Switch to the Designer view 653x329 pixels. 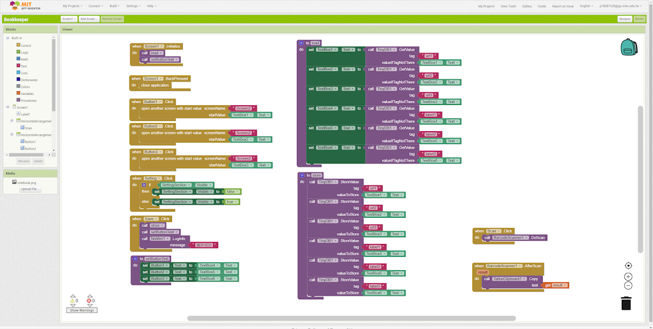[x=624, y=19]
